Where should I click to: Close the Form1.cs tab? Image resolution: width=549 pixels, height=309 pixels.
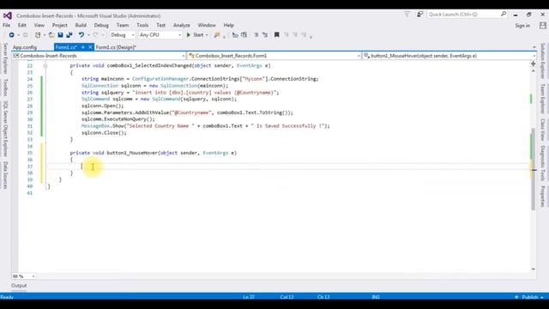(90, 47)
